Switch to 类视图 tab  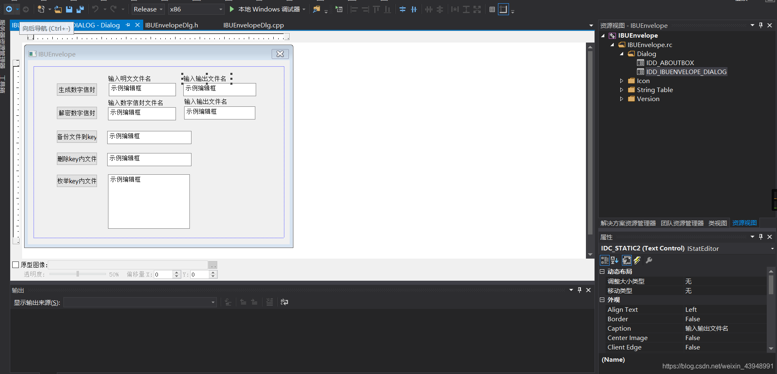[x=718, y=223]
